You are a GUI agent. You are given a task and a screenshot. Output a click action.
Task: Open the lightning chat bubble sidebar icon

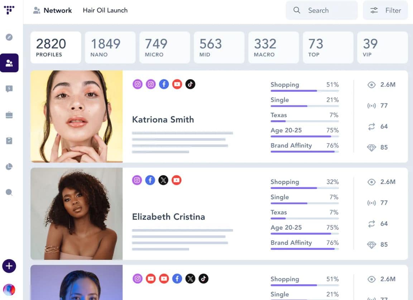(x=9, y=89)
